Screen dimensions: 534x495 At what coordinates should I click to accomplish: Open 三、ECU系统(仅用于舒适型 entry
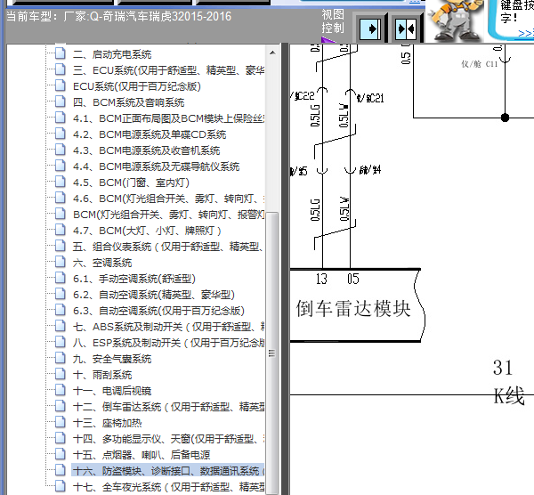[168, 70]
